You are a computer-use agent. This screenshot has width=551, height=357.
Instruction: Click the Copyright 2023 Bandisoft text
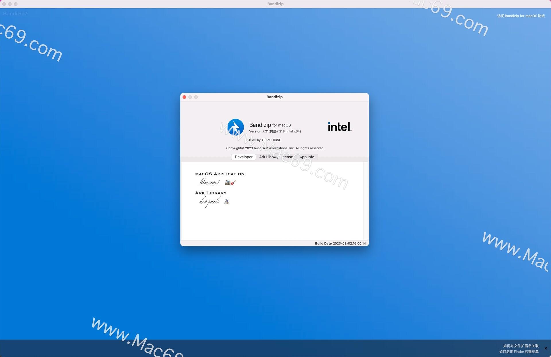point(275,148)
